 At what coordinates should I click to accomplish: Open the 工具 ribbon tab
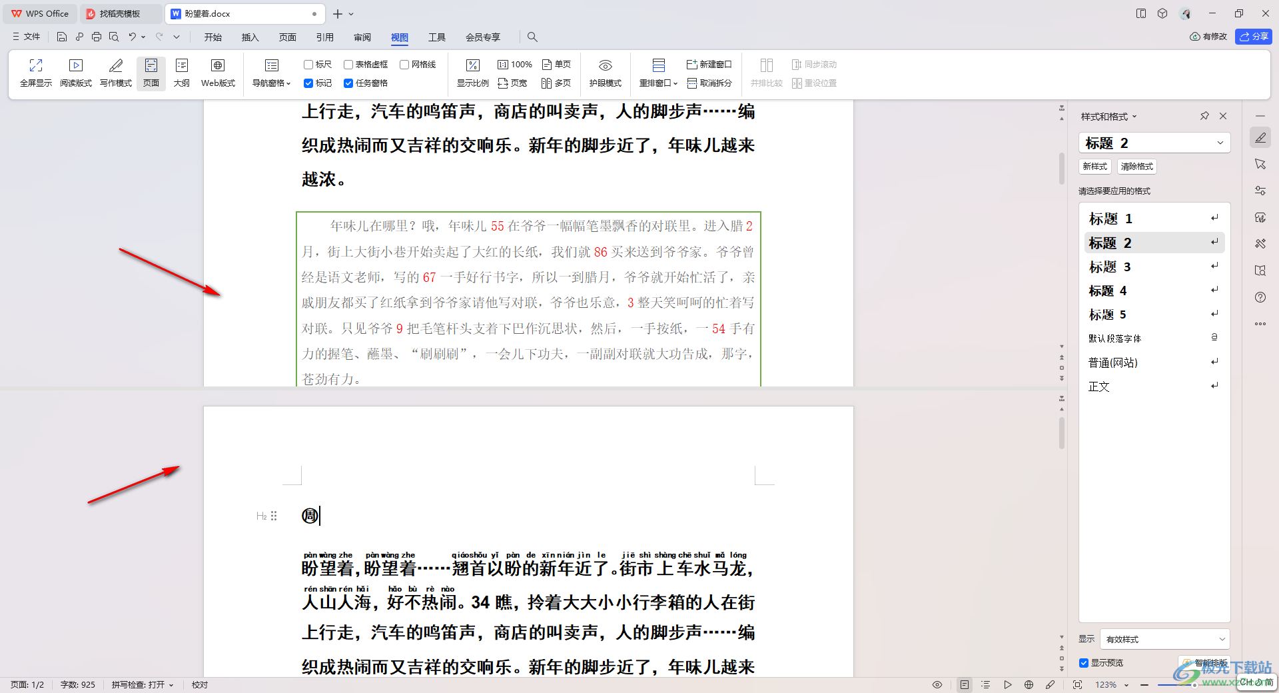[437, 37]
